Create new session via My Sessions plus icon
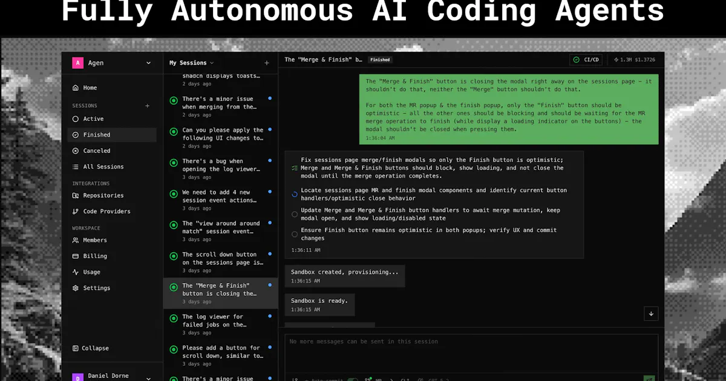Image resolution: width=726 pixels, height=381 pixels. point(267,63)
